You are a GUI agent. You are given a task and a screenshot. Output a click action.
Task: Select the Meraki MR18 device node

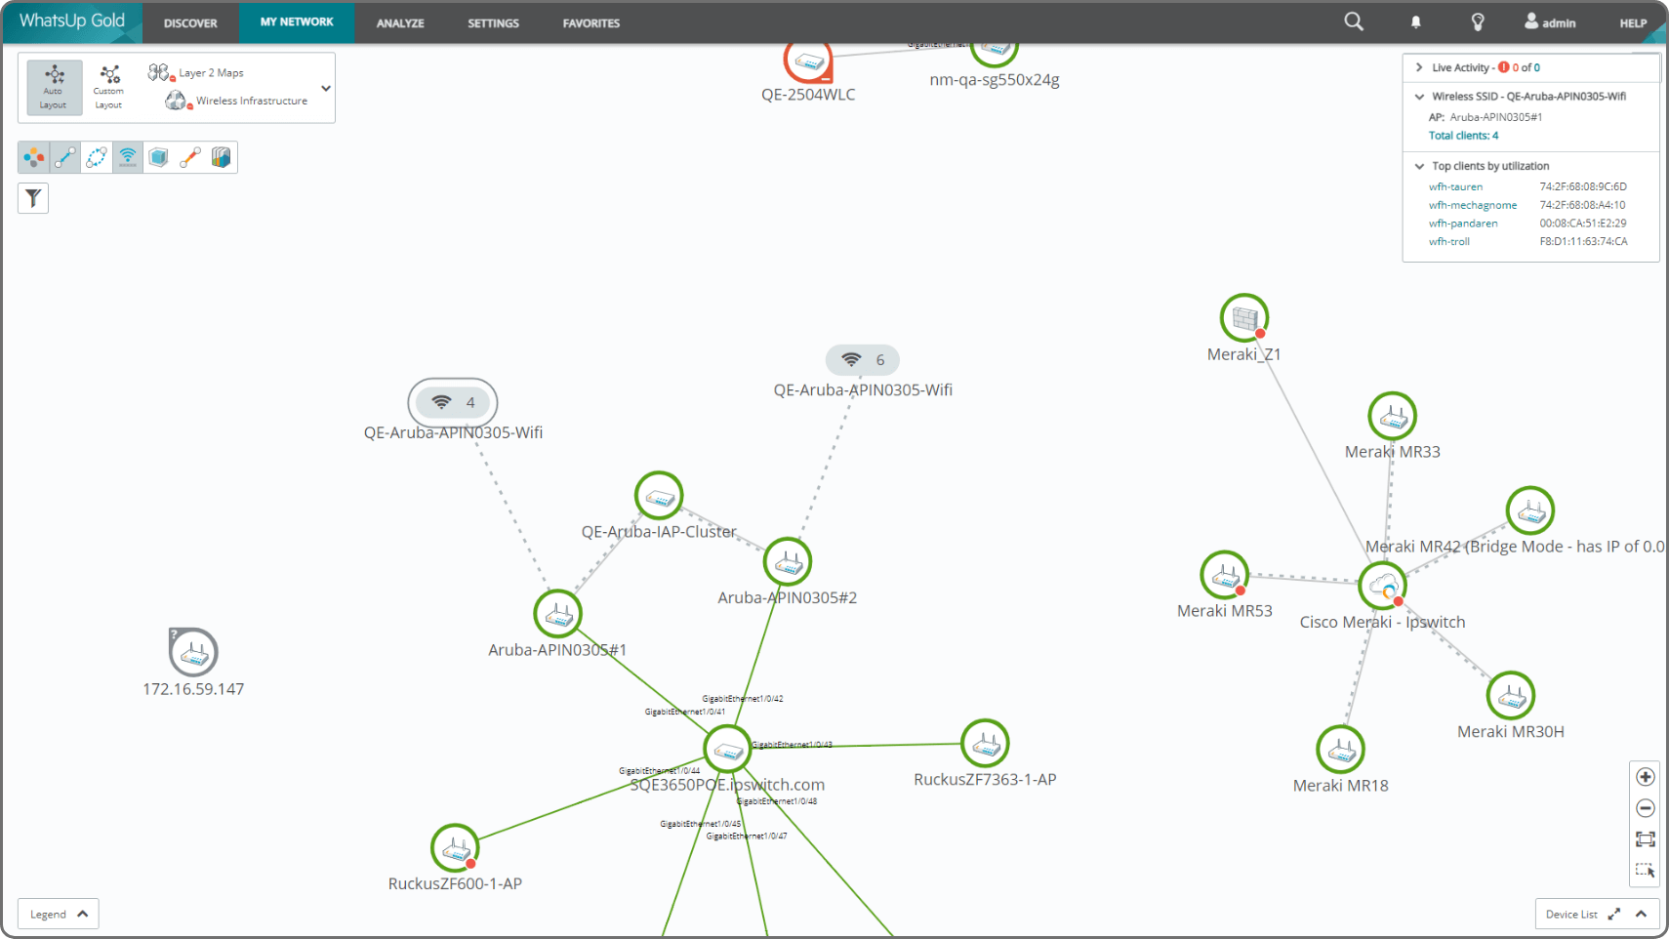[x=1340, y=749]
